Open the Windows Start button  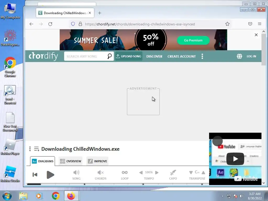[7, 196]
